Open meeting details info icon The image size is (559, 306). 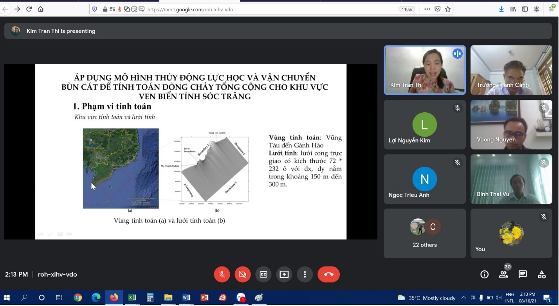[484, 275]
